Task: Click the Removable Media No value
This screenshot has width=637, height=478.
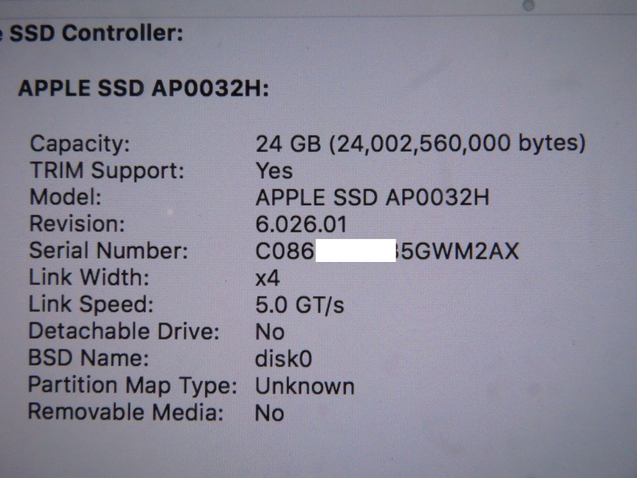Action: 269,413
